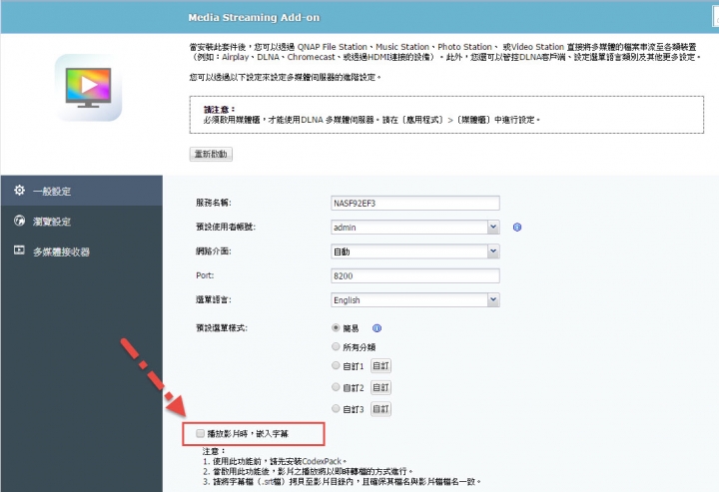Click the 自訂 button next to 自訂3
This screenshot has height=492, width=719.
(380, 408)
